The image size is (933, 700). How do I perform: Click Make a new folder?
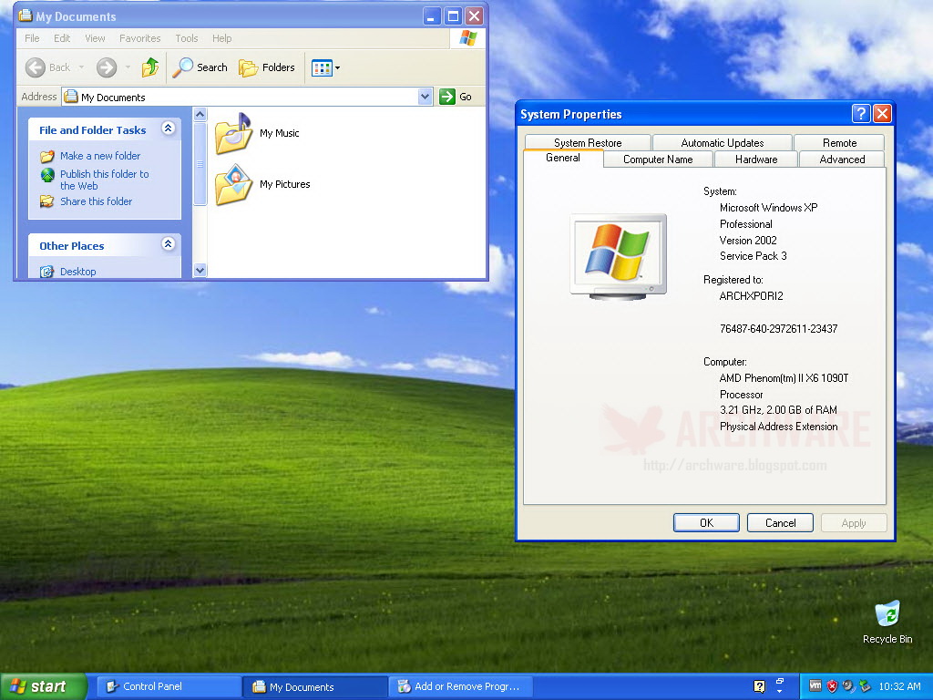[100, 156]
